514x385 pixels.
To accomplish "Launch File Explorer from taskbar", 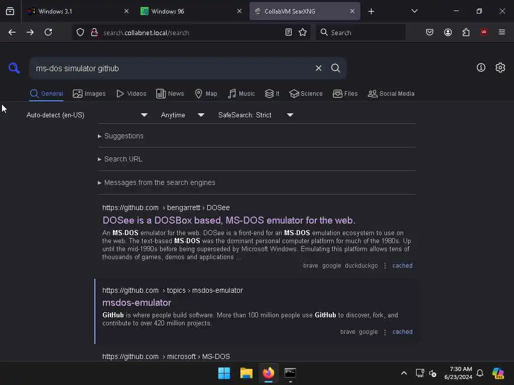I will (246, 373).
